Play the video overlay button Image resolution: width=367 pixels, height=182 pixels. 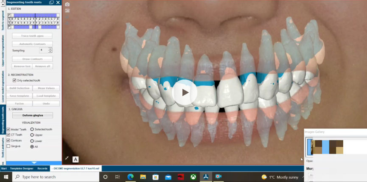185,92
